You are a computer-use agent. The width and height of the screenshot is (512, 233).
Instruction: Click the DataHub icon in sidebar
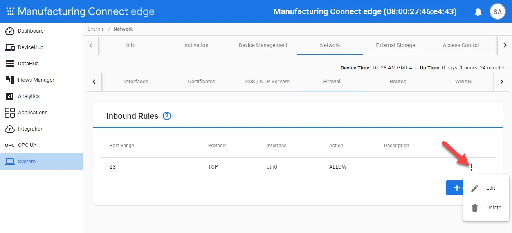coord(10,64)
